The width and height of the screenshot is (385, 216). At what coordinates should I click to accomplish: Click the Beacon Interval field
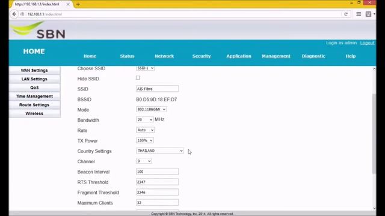158,172
